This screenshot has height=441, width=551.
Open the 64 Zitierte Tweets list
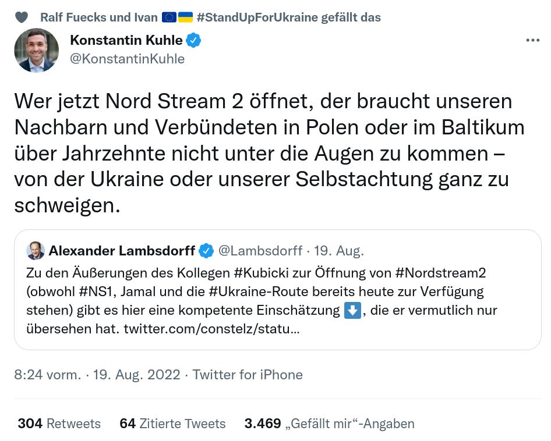[172, 424]
